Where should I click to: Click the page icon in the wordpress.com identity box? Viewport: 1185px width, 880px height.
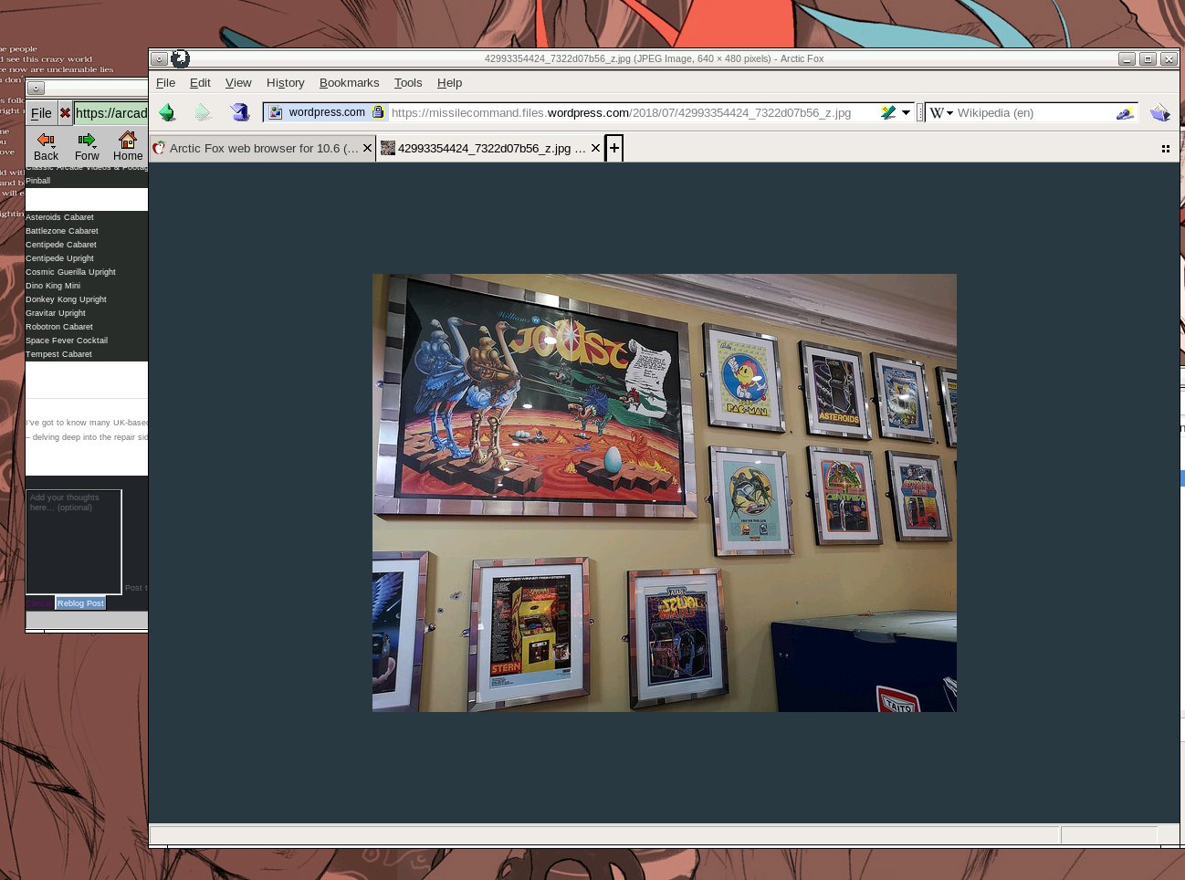(276, 112)
